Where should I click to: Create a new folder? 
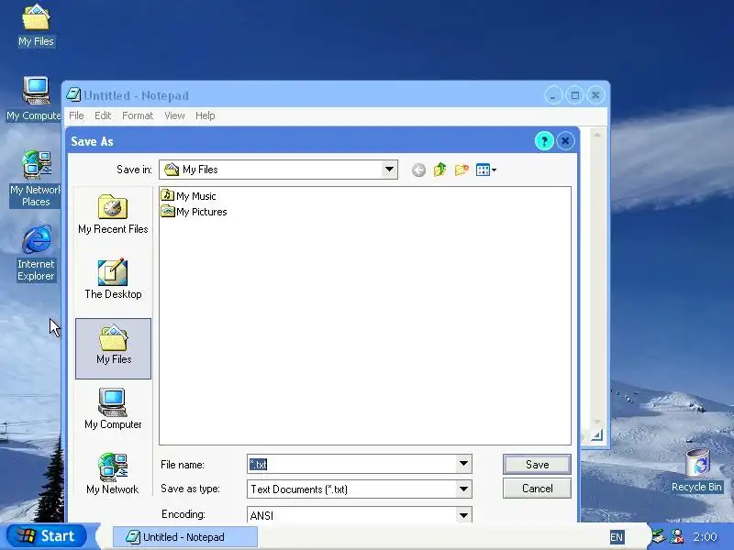pos(462,170)
